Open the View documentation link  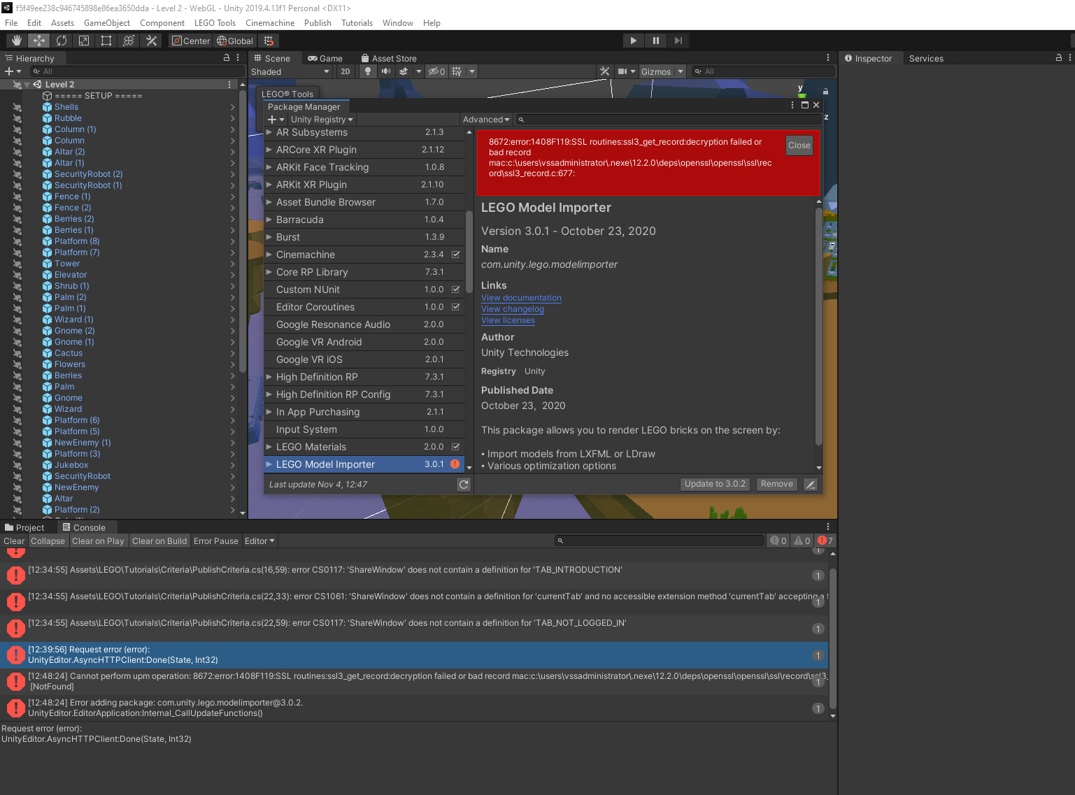coord(521,298)
